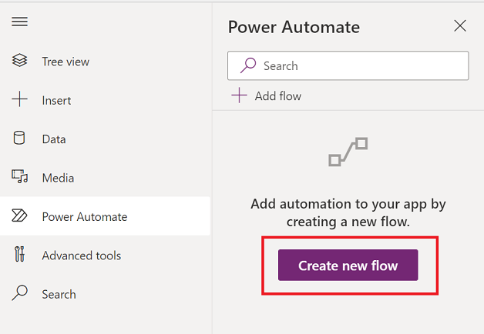Collapse the hamburger navigation menu
The image size is (484, 334).
[x=20, y=22]
